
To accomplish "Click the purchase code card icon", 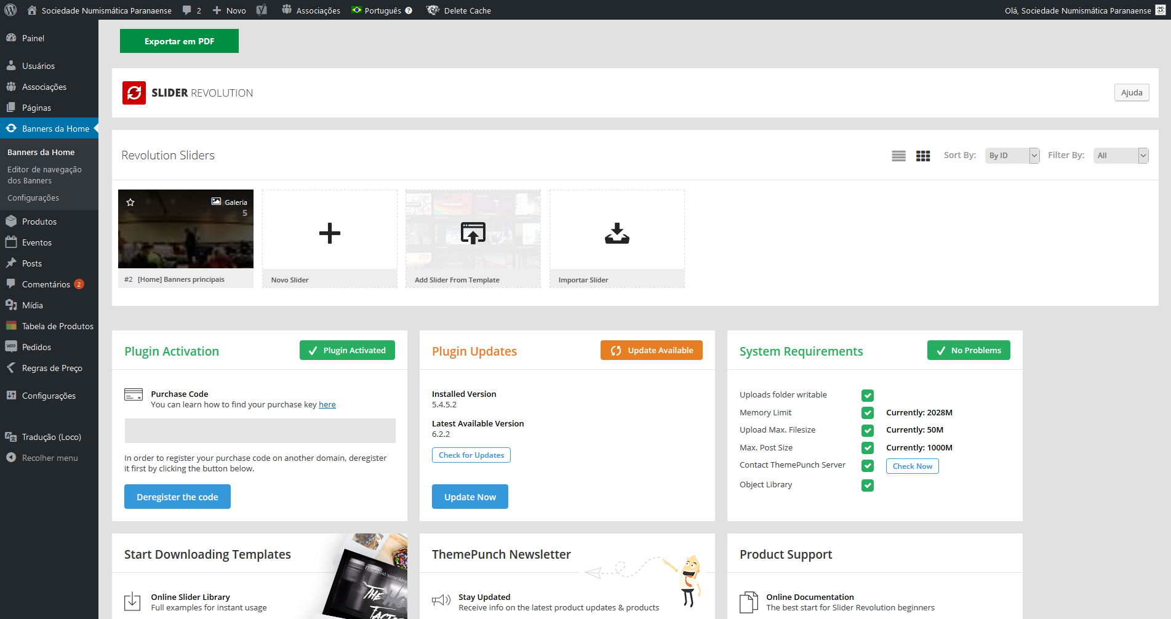I will tap(134, 394).
